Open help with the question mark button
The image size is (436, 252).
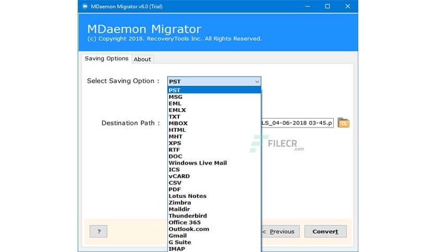point(99,231)
